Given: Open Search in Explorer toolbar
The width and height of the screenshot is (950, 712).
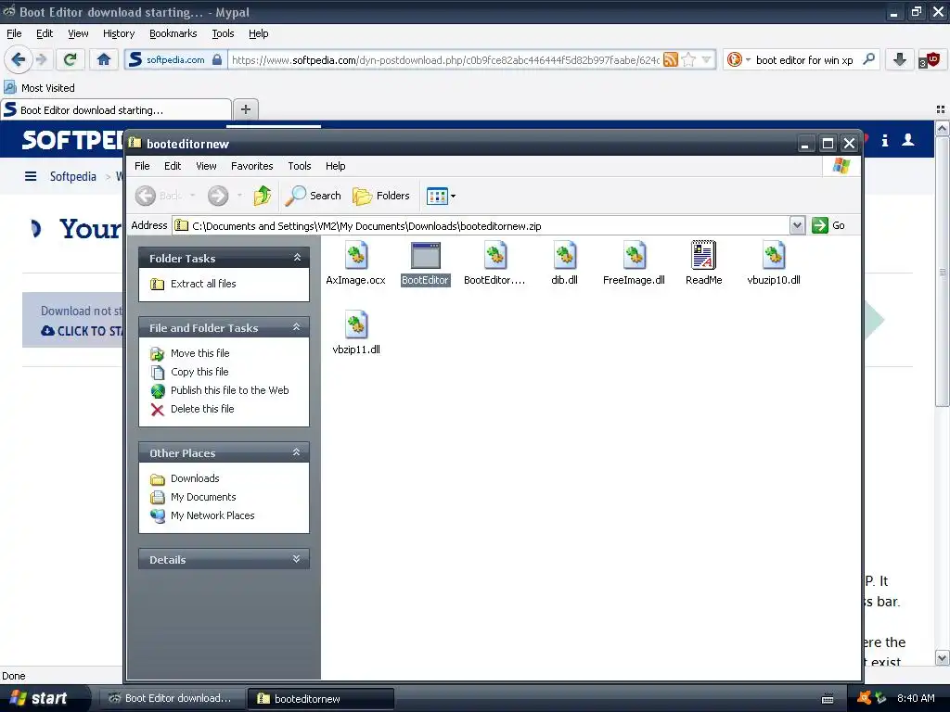Looking at the screenshot, I should (x=314, y=196).
